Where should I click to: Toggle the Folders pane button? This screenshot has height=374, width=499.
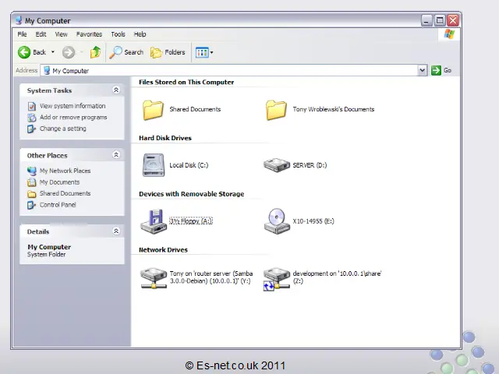click(x=168, y=52)
